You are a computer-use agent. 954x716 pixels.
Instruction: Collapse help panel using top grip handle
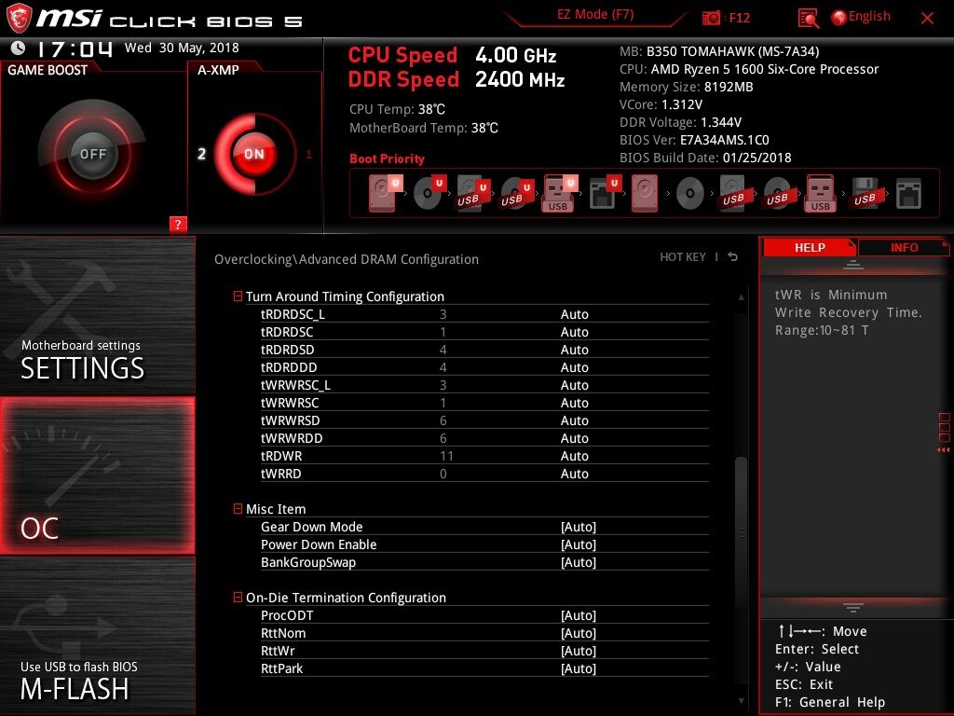click(x=853, y=265)
